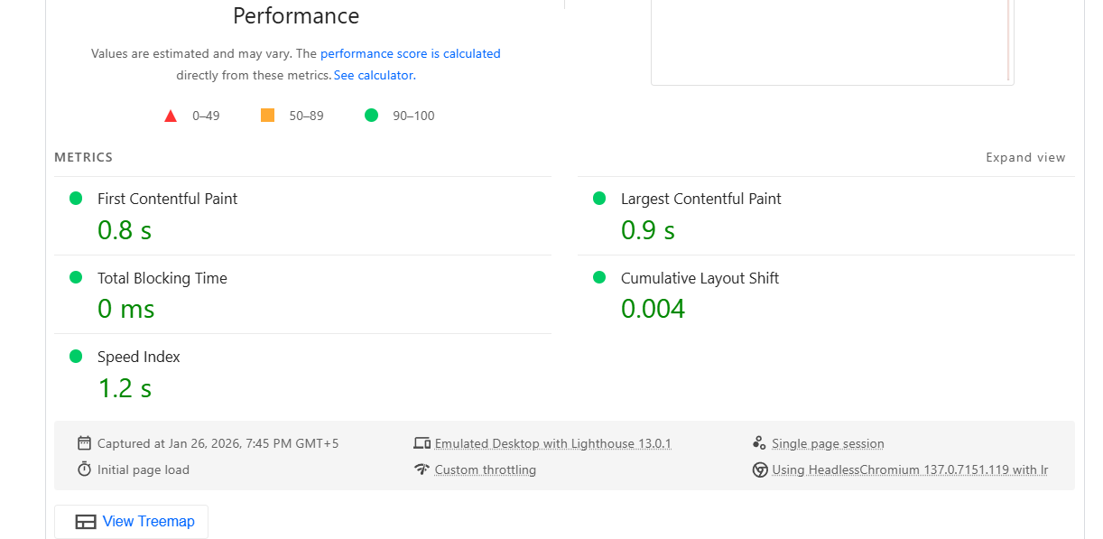Screen dimensions: 1103x539
Task: Open the performance score is calculated link
Action: [x=411, y=53]
